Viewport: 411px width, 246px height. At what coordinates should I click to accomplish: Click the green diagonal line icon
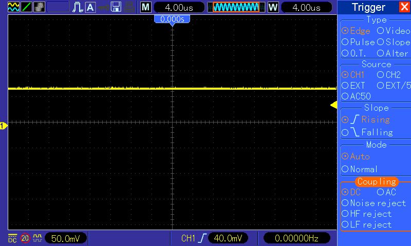pos(27,7)
